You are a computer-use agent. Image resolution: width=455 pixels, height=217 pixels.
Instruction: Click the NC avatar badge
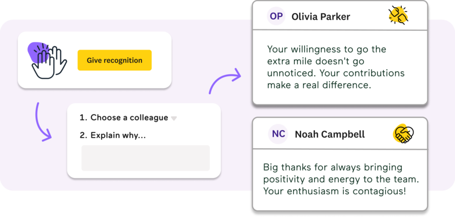tap(278, 134)
